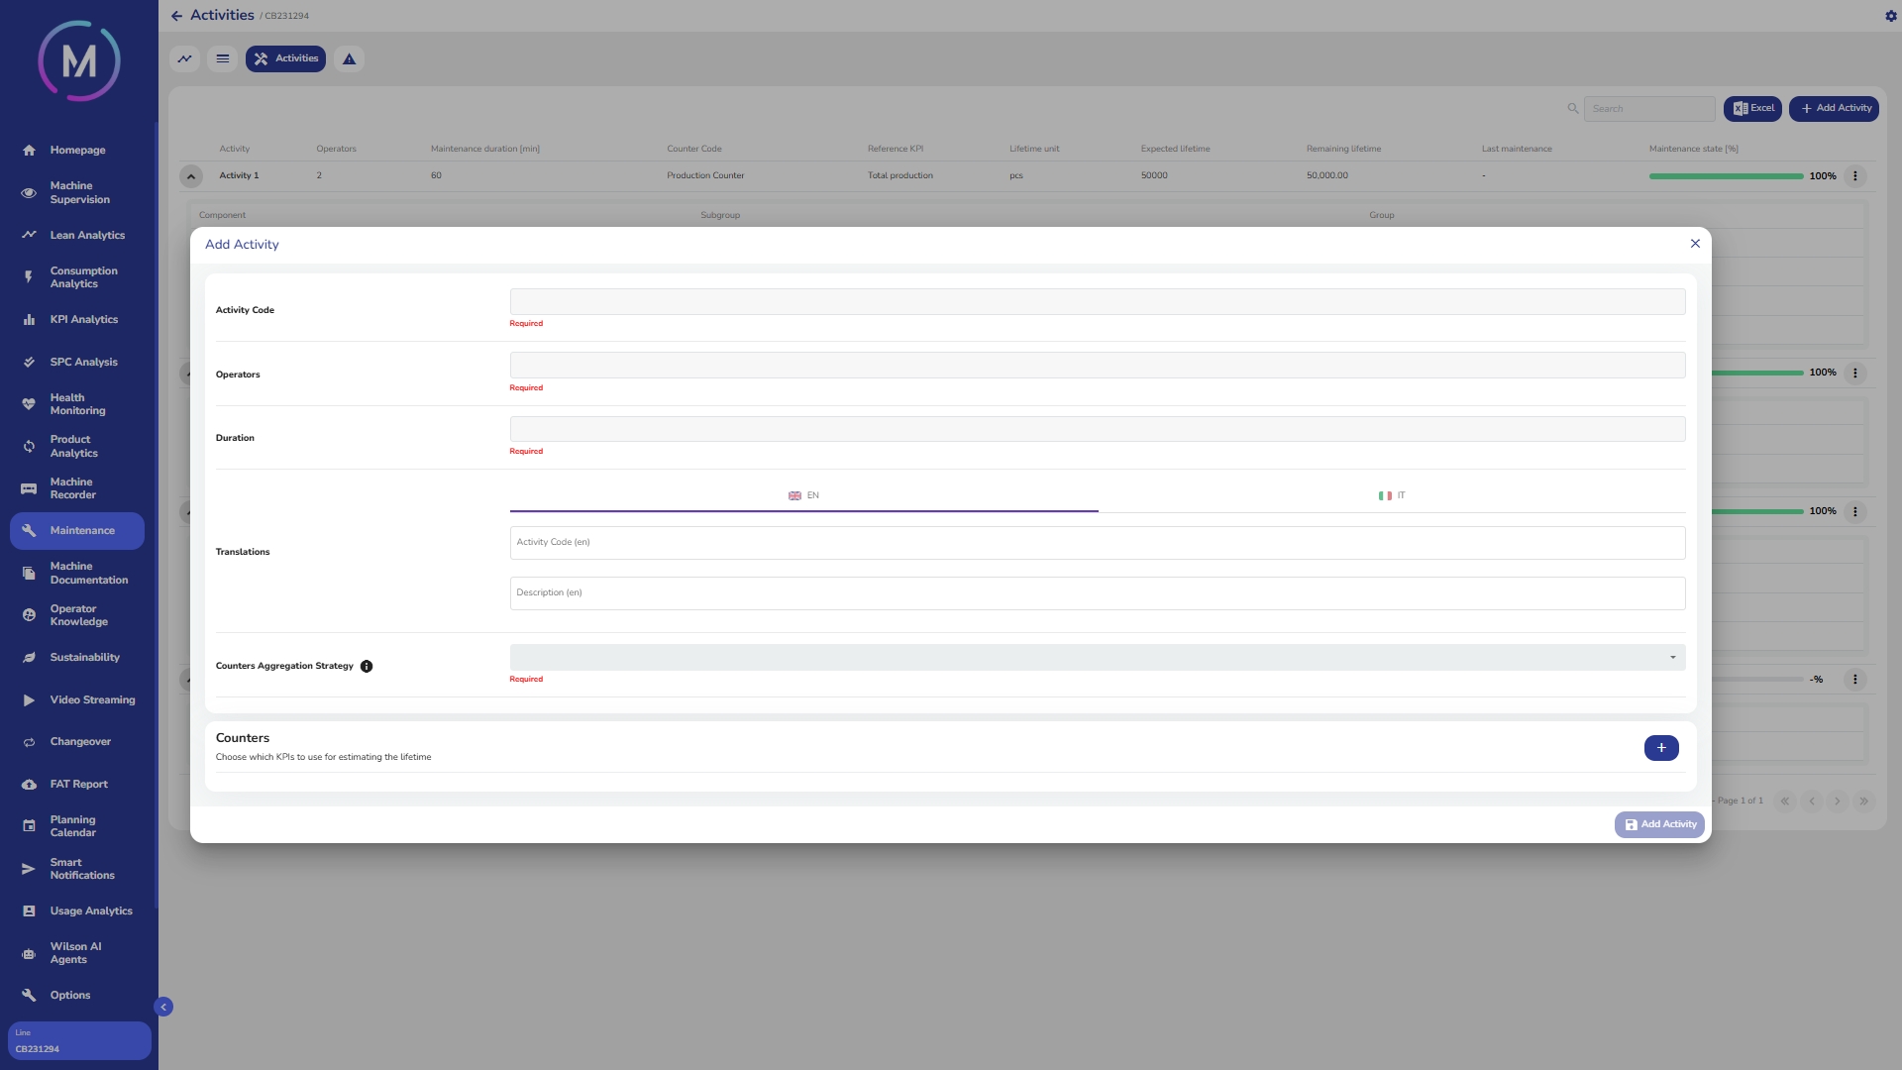This screenshot has width=1902, height=1070.
Task: Click the collapse sidebar chevron
Action: pyautogui.click(x=163, y=1007)
